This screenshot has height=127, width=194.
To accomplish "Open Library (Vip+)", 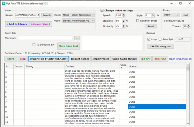I will (x=41, y=24).
